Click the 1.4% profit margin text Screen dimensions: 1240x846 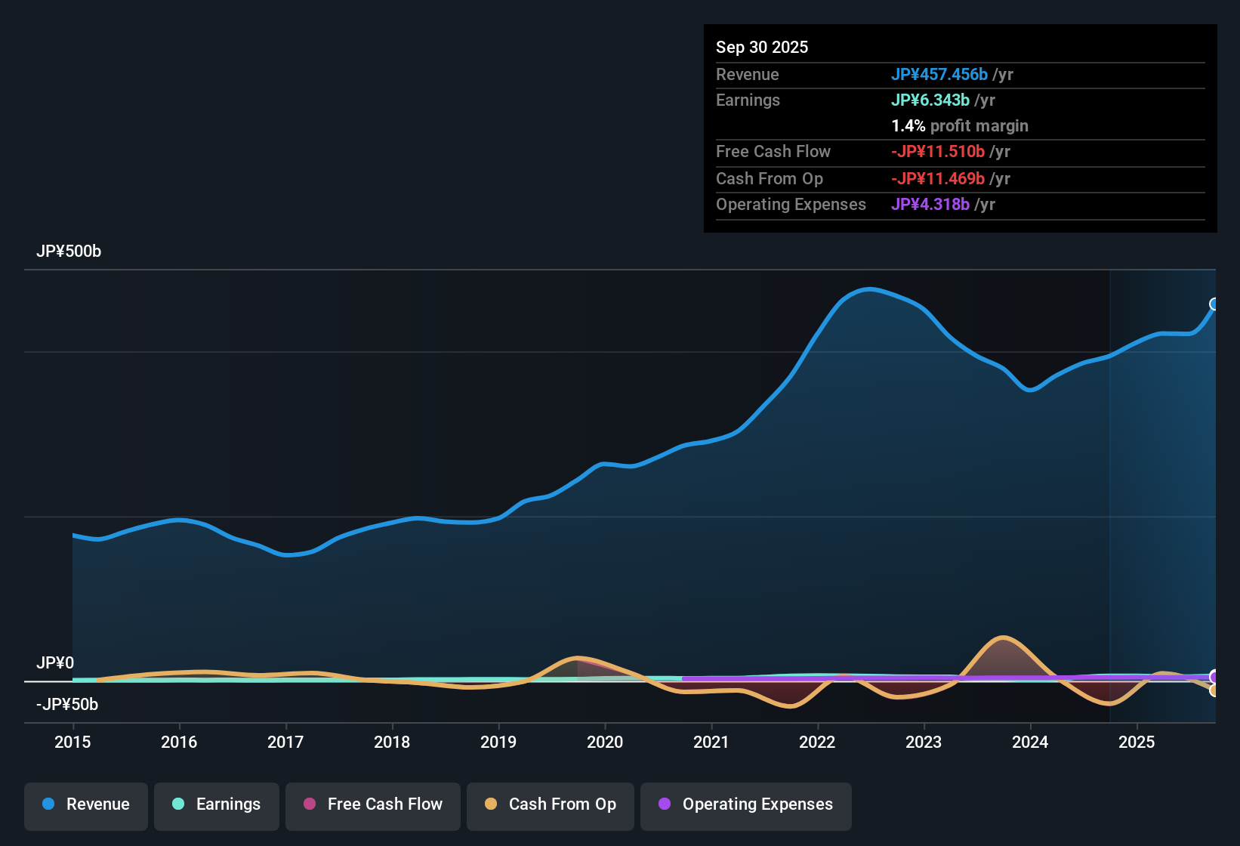[960, 126]
